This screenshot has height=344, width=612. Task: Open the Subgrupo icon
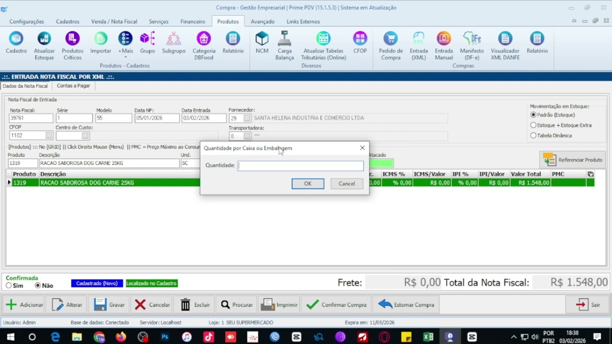coord(174,43)
